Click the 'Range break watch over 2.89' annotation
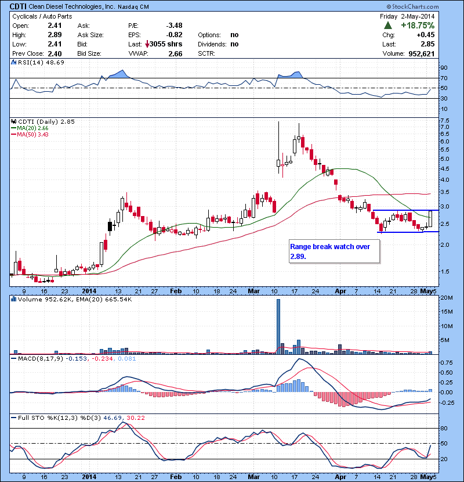The width and height of the screenshot is (464, 482). pyautogui.click(x=334, y=251)
